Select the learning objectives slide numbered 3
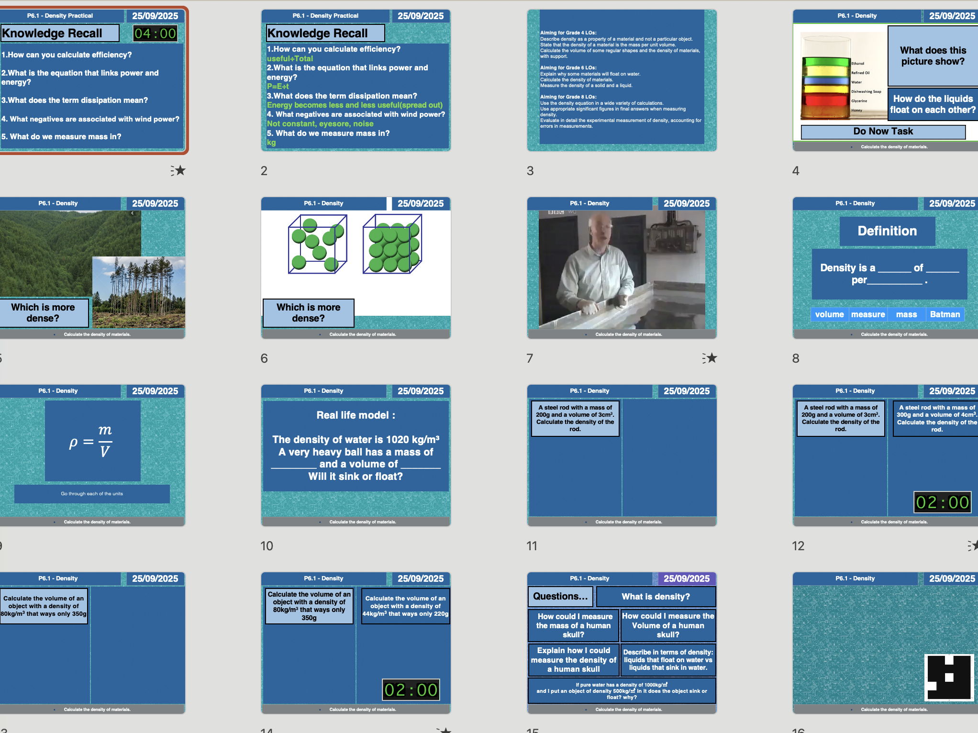This screenshot has width=978, height=733. pos(622,80)
